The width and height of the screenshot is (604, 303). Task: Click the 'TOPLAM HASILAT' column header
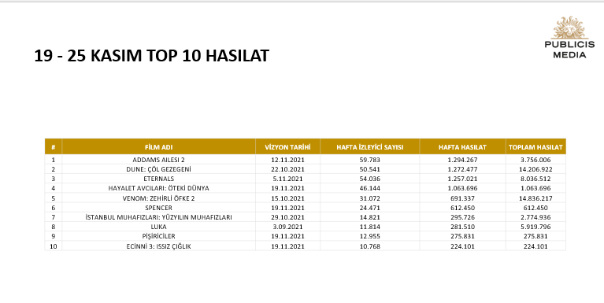[x=535, y=147]
